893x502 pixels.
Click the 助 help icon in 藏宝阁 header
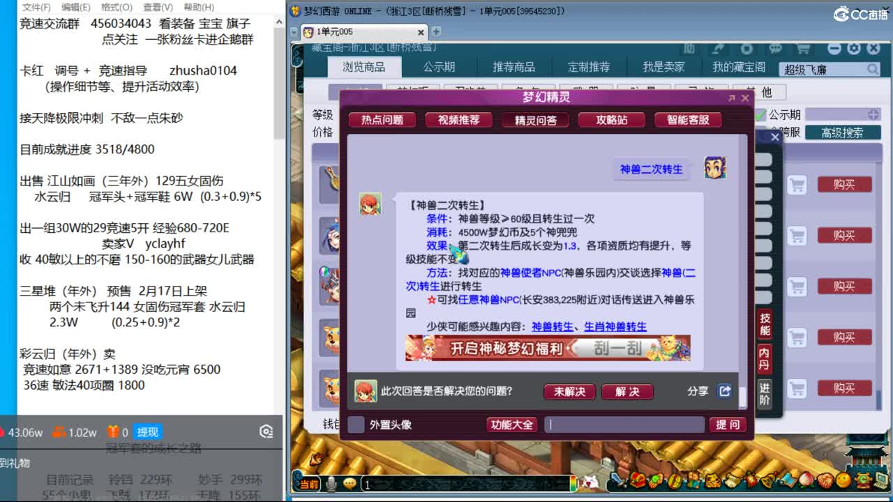tap(689, 48)
